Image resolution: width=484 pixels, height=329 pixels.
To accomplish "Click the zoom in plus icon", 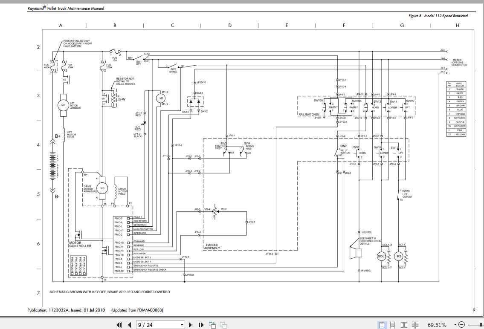I will tap(483, 325).
